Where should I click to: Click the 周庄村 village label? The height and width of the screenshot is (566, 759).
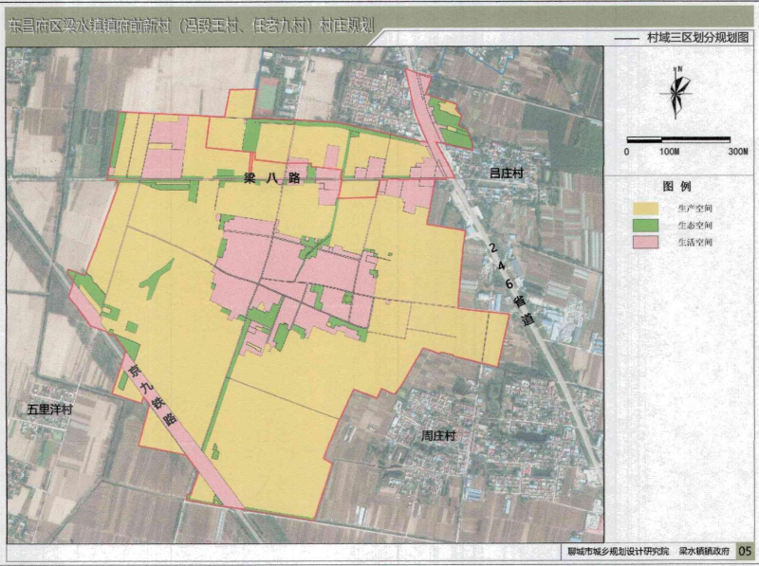(x=438, y=436)
